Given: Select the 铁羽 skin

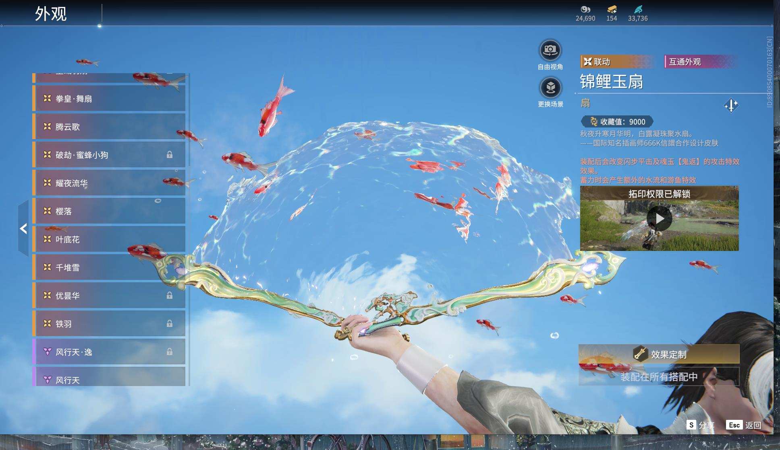Looking at the screenshot, I should (109, 324).
